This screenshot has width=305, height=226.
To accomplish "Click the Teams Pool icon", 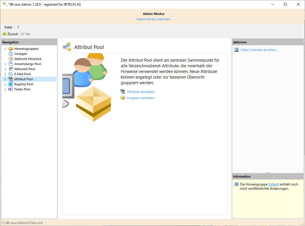I will point(11,89).
